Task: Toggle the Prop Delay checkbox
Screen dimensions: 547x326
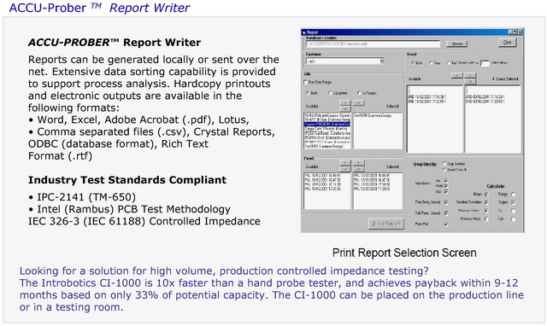Action: coord(446,202)
